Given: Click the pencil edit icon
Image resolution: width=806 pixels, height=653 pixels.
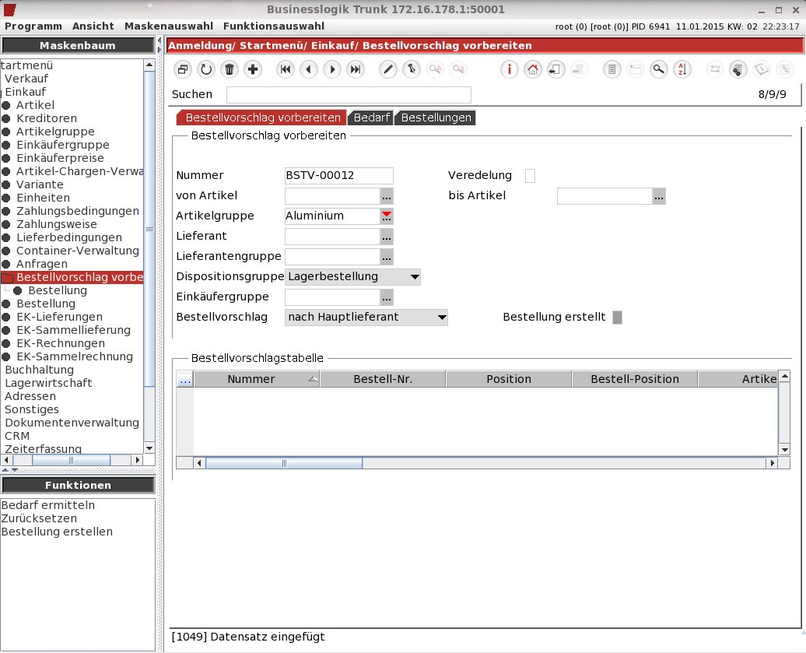Looking at the screenshot, I should click(388, 69).
